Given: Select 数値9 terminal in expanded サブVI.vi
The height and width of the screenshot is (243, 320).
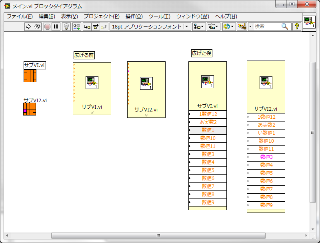Looking at the screenshot, I should [208, 202].
